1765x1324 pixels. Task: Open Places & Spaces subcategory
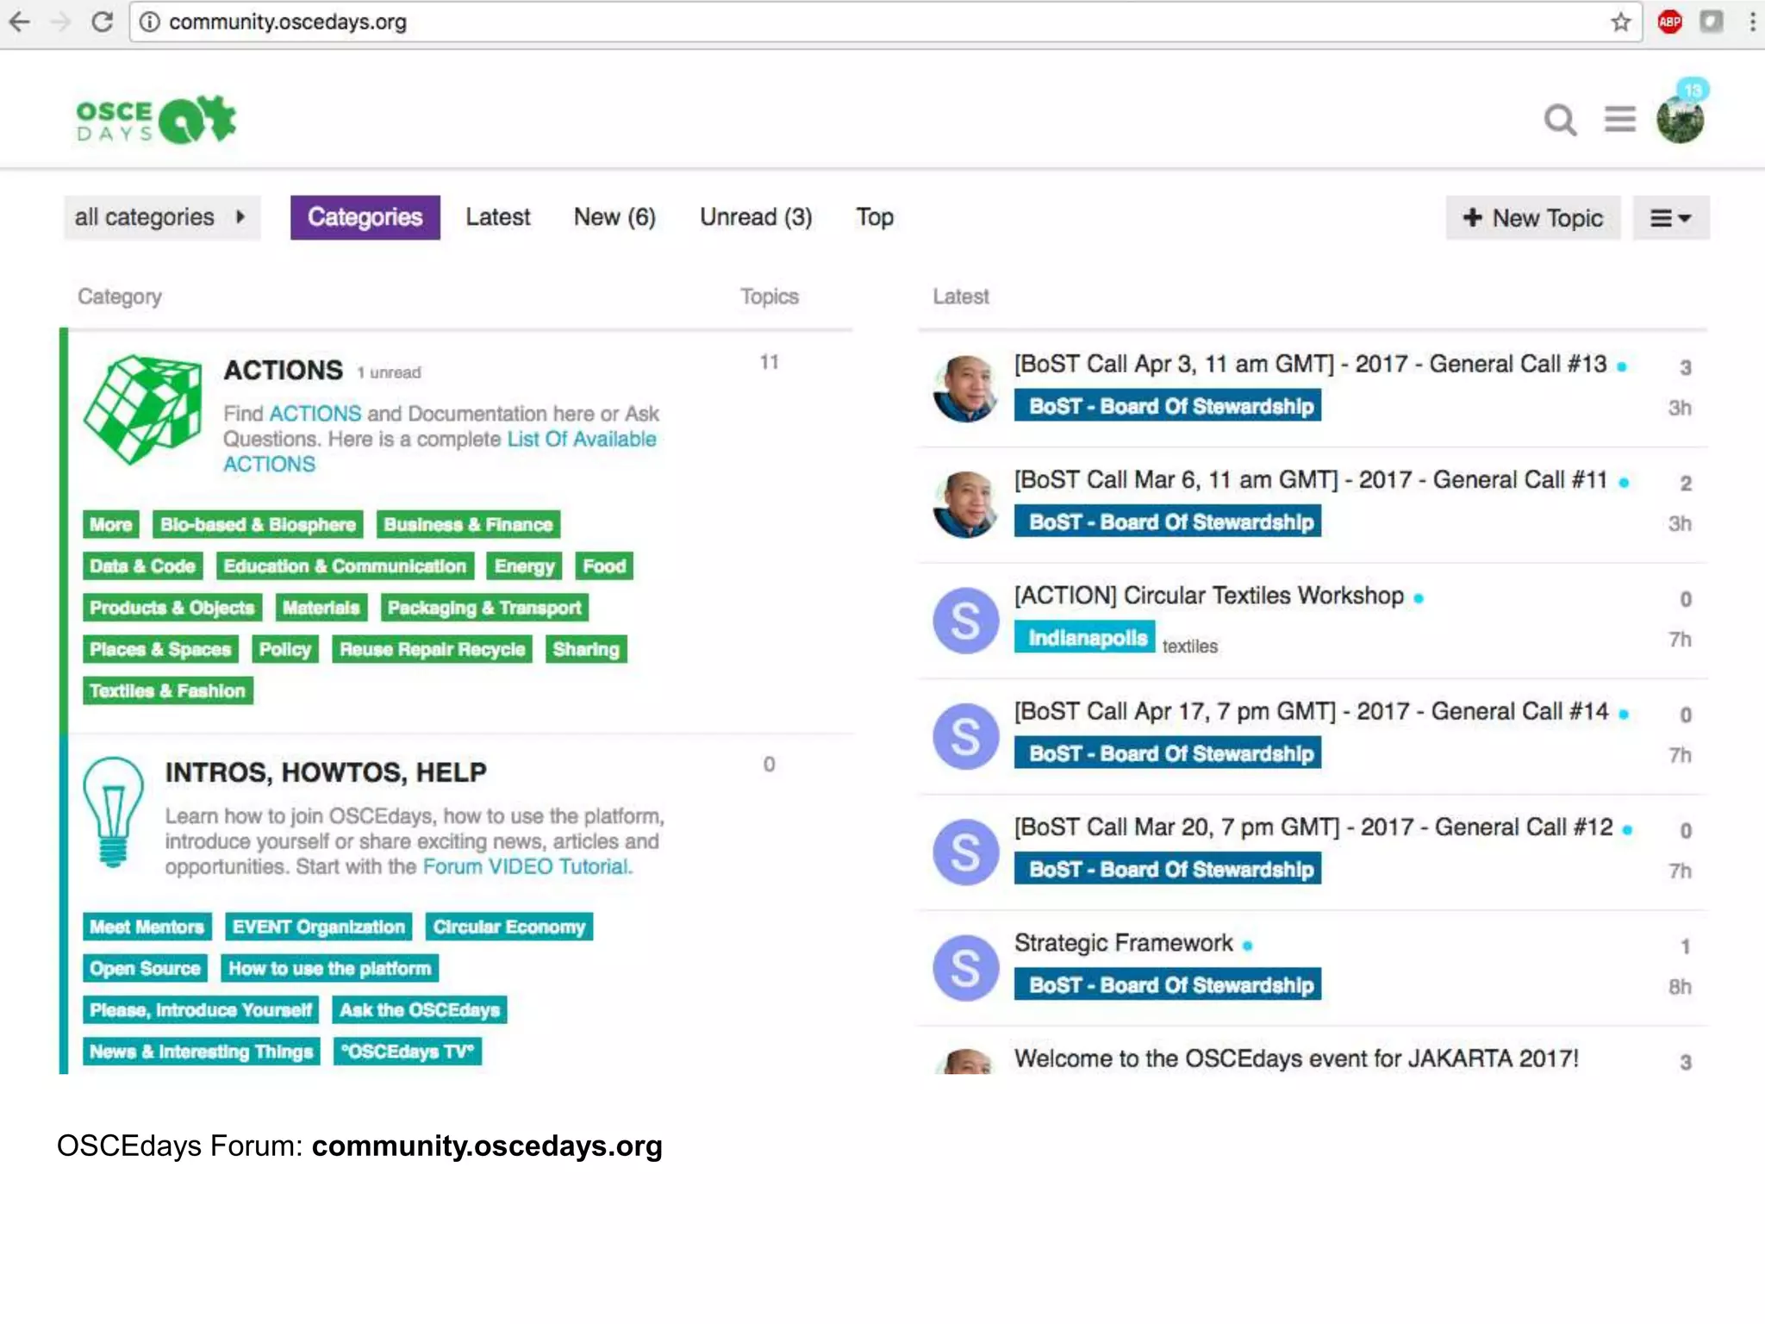pos(160,649)
